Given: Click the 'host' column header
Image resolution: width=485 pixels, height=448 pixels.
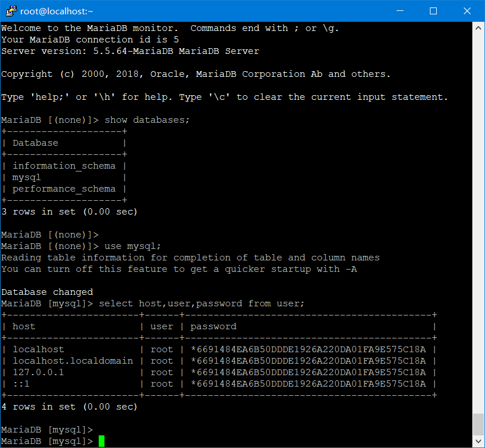Looking at the screenshot, I should (x=24, y=326).
